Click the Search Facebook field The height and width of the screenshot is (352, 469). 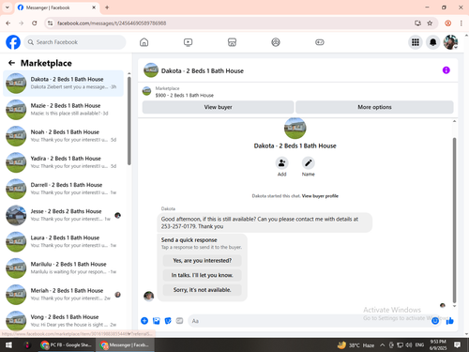[75, 42]
